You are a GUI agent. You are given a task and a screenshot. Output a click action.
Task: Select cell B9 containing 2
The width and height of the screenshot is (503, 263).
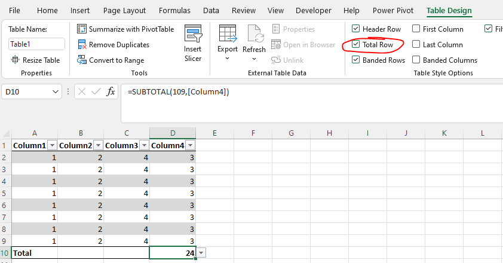(81, 241)
